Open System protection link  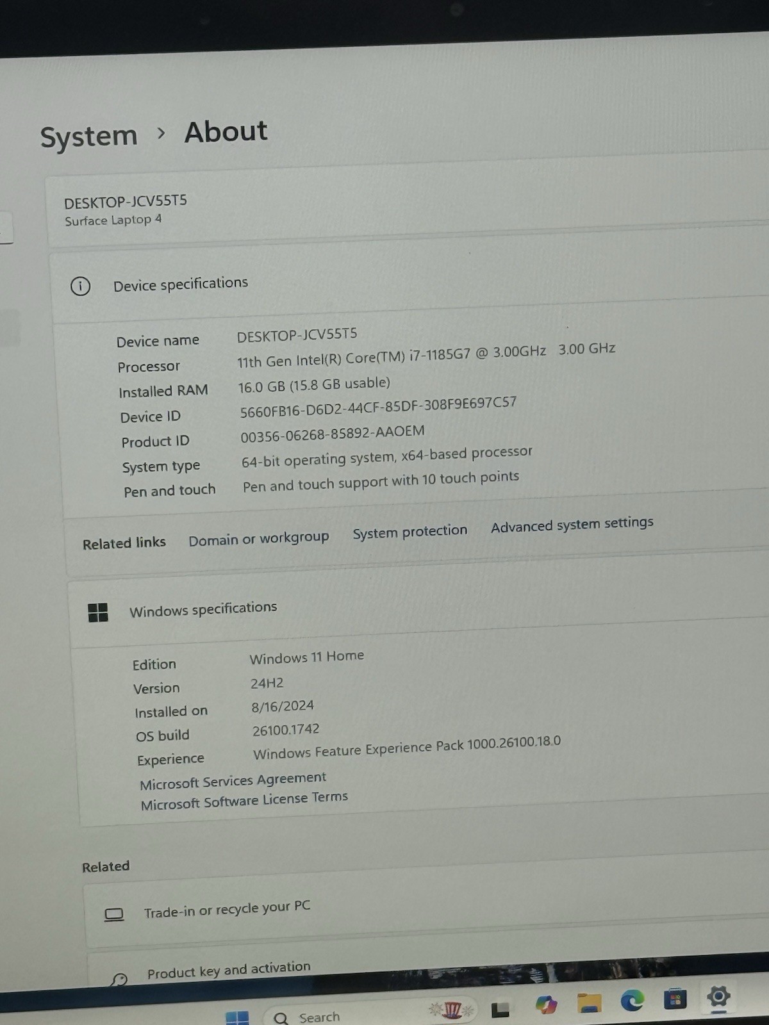click(x=410, y=532)
